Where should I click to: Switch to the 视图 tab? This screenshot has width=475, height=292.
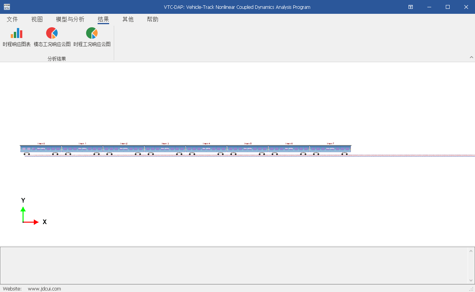point(37,20)
